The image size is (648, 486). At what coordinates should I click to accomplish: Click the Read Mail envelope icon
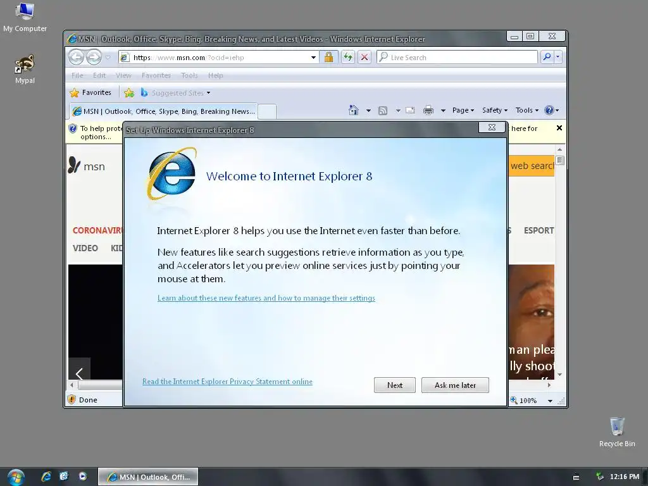tap(410, 110)
